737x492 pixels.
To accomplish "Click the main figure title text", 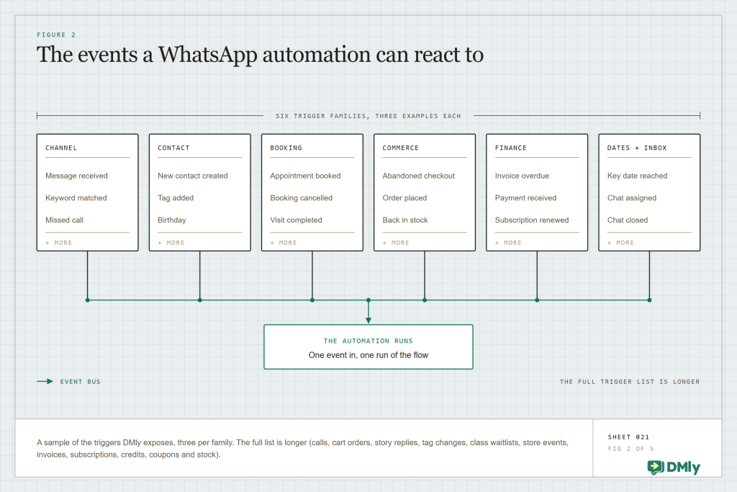I will pos(260,55).
